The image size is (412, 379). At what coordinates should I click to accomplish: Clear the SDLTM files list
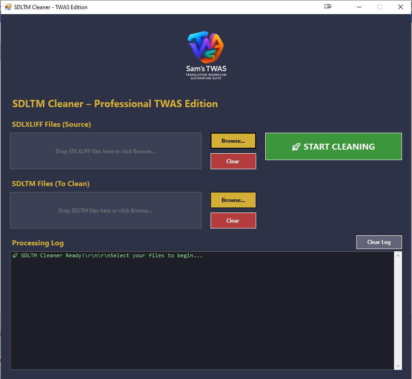point(233,220)
